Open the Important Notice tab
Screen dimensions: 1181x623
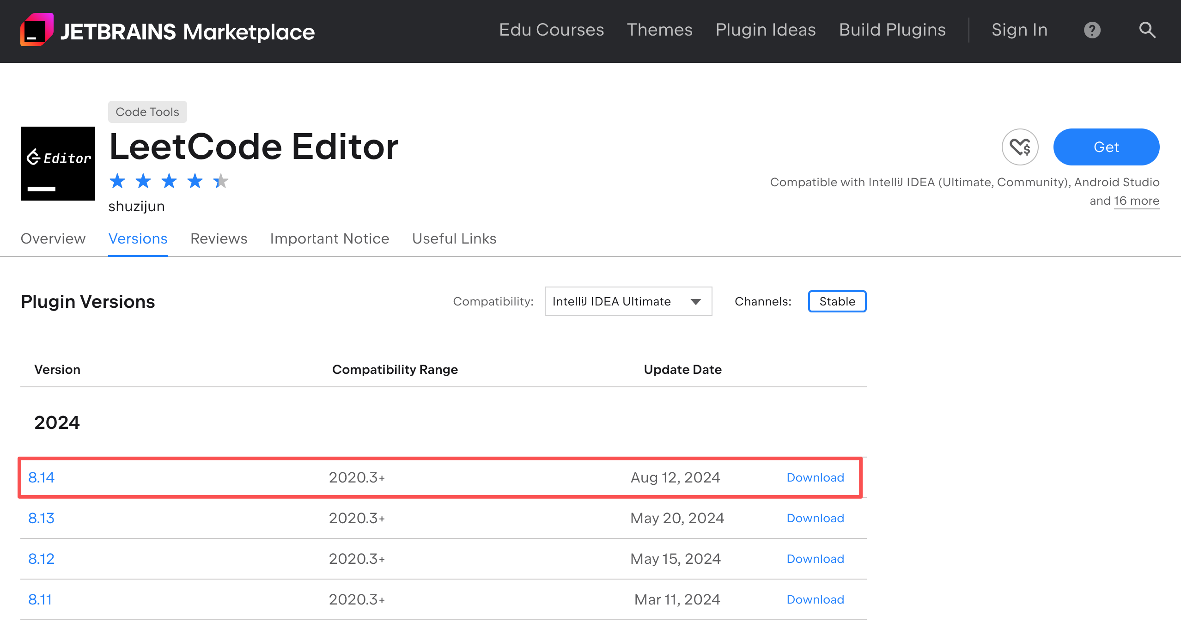click(x=329, y=238)
